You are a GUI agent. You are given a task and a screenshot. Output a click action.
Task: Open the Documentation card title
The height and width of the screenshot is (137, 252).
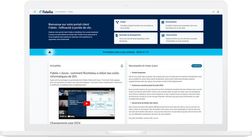pyautogui.click(x=171, y=22)
